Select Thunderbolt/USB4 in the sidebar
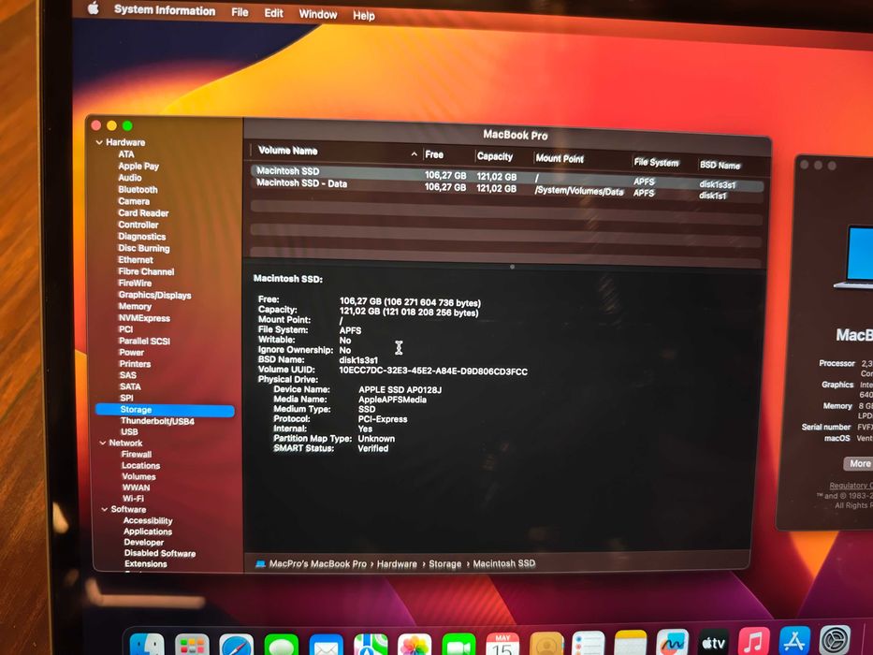Viewport: 873px width, 655px height. (157, 421)
